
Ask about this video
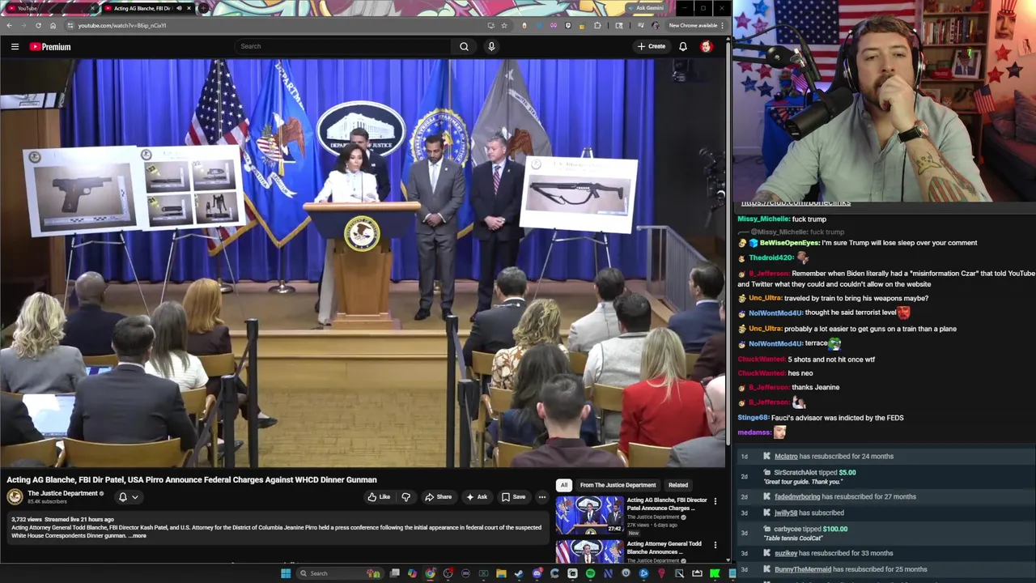point(477,497)
